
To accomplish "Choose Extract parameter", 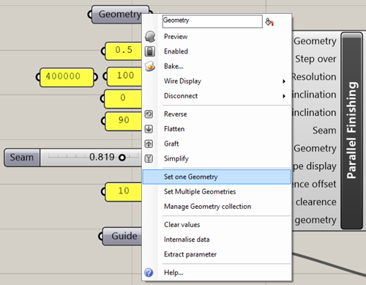I will 217,254.
